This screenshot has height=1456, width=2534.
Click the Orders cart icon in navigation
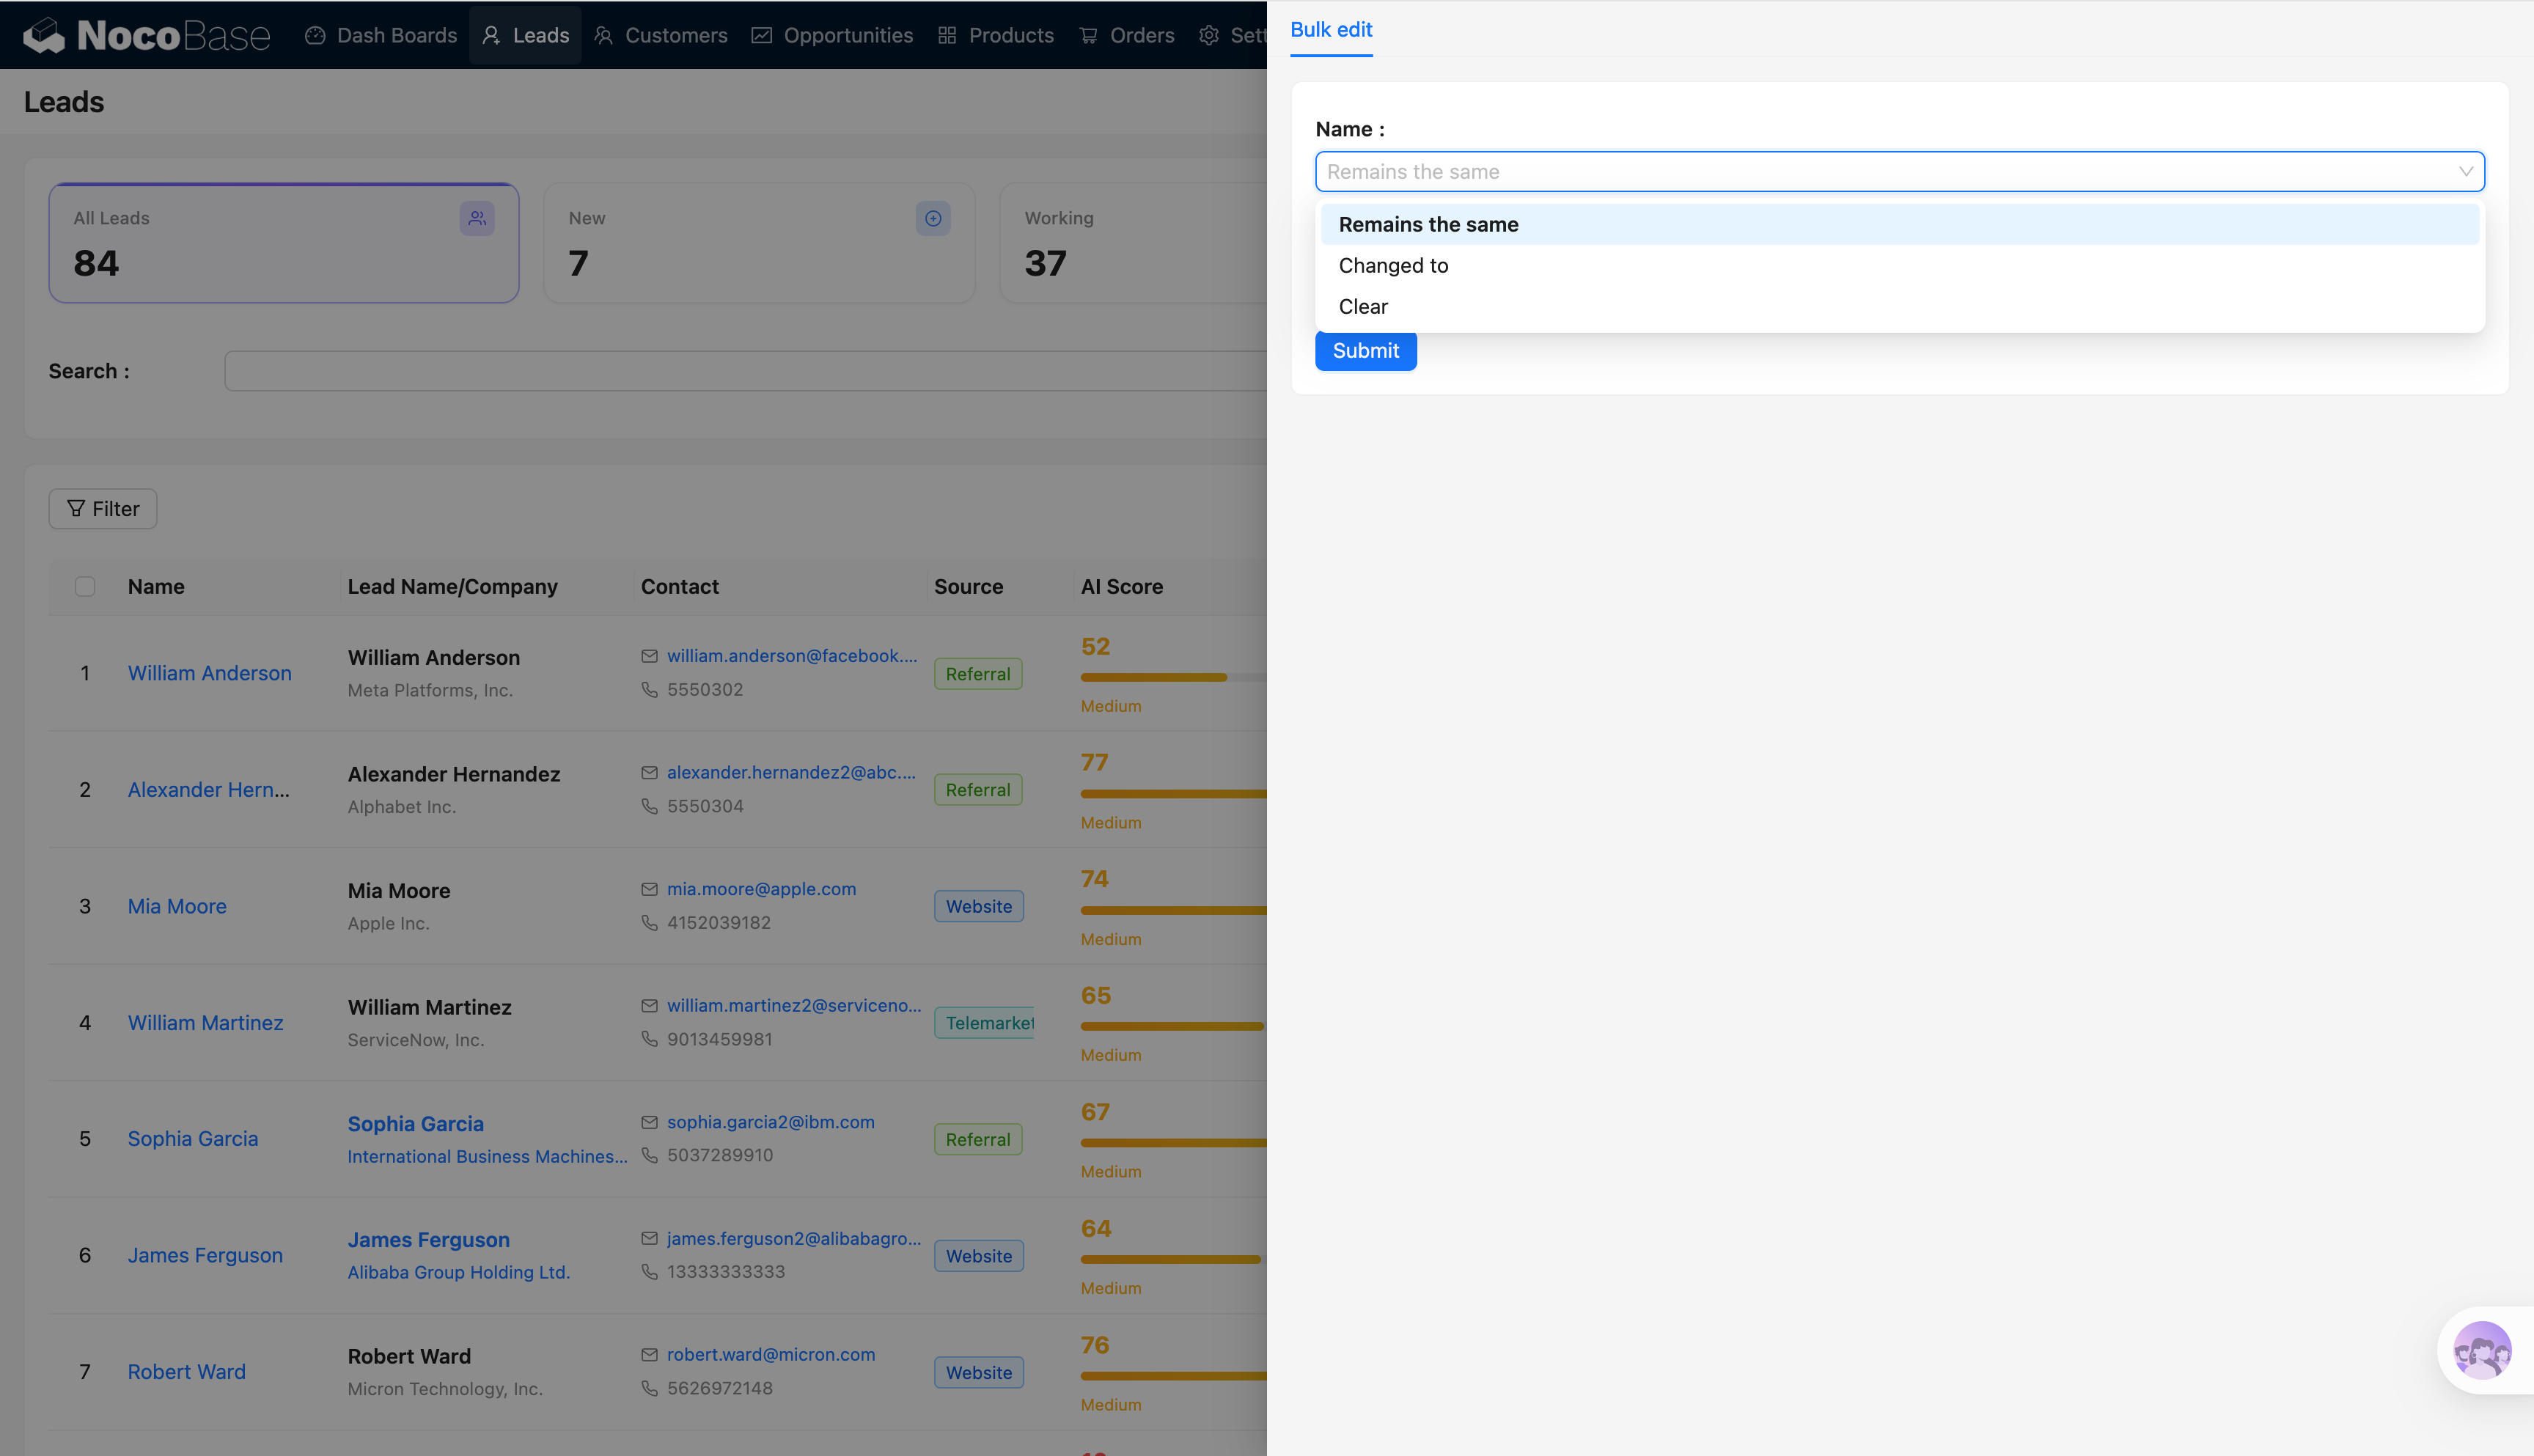pos(1088,35)
